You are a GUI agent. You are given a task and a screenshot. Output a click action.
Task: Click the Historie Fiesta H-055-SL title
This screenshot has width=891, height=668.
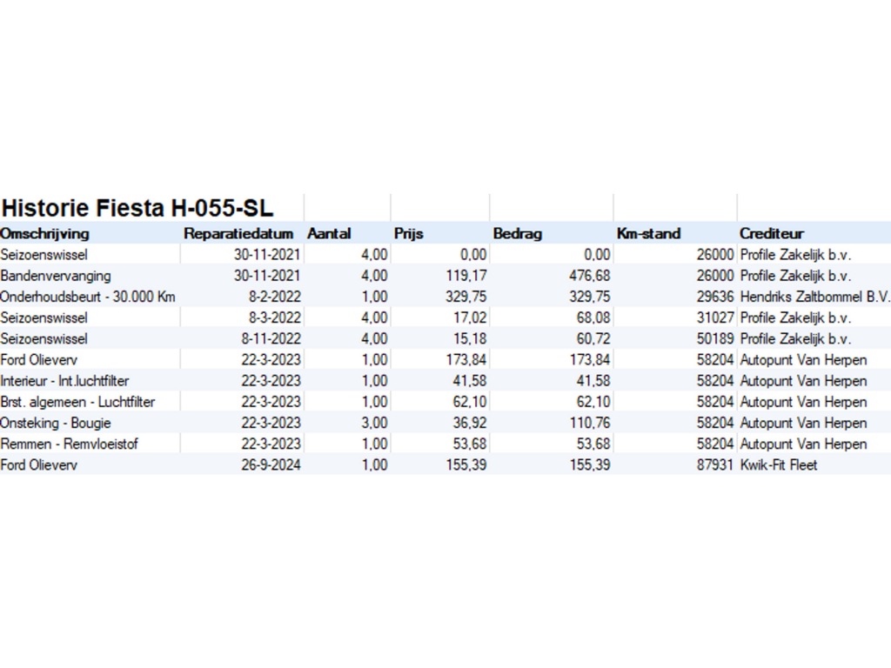click(137, 208)
